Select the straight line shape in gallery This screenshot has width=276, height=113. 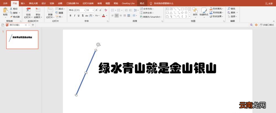click(x=175, y=9)
